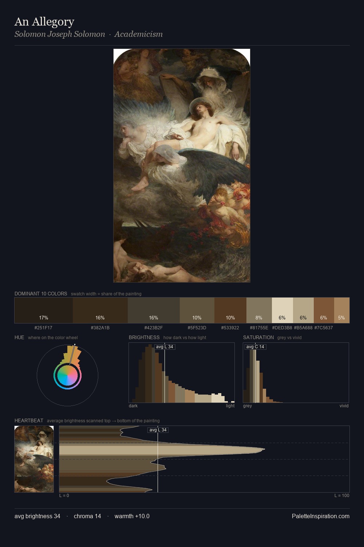Click the chroma 14 footer stat
Image resolution: width=364 pixels, height=547 pixels.
(87, 516)
